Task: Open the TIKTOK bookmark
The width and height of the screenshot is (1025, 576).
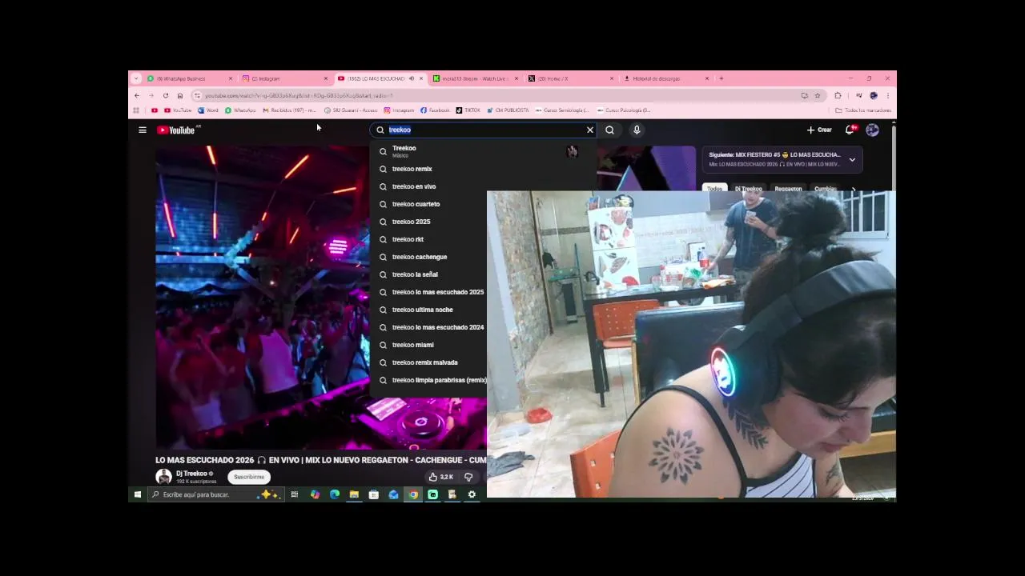Action: pos(468,110)
